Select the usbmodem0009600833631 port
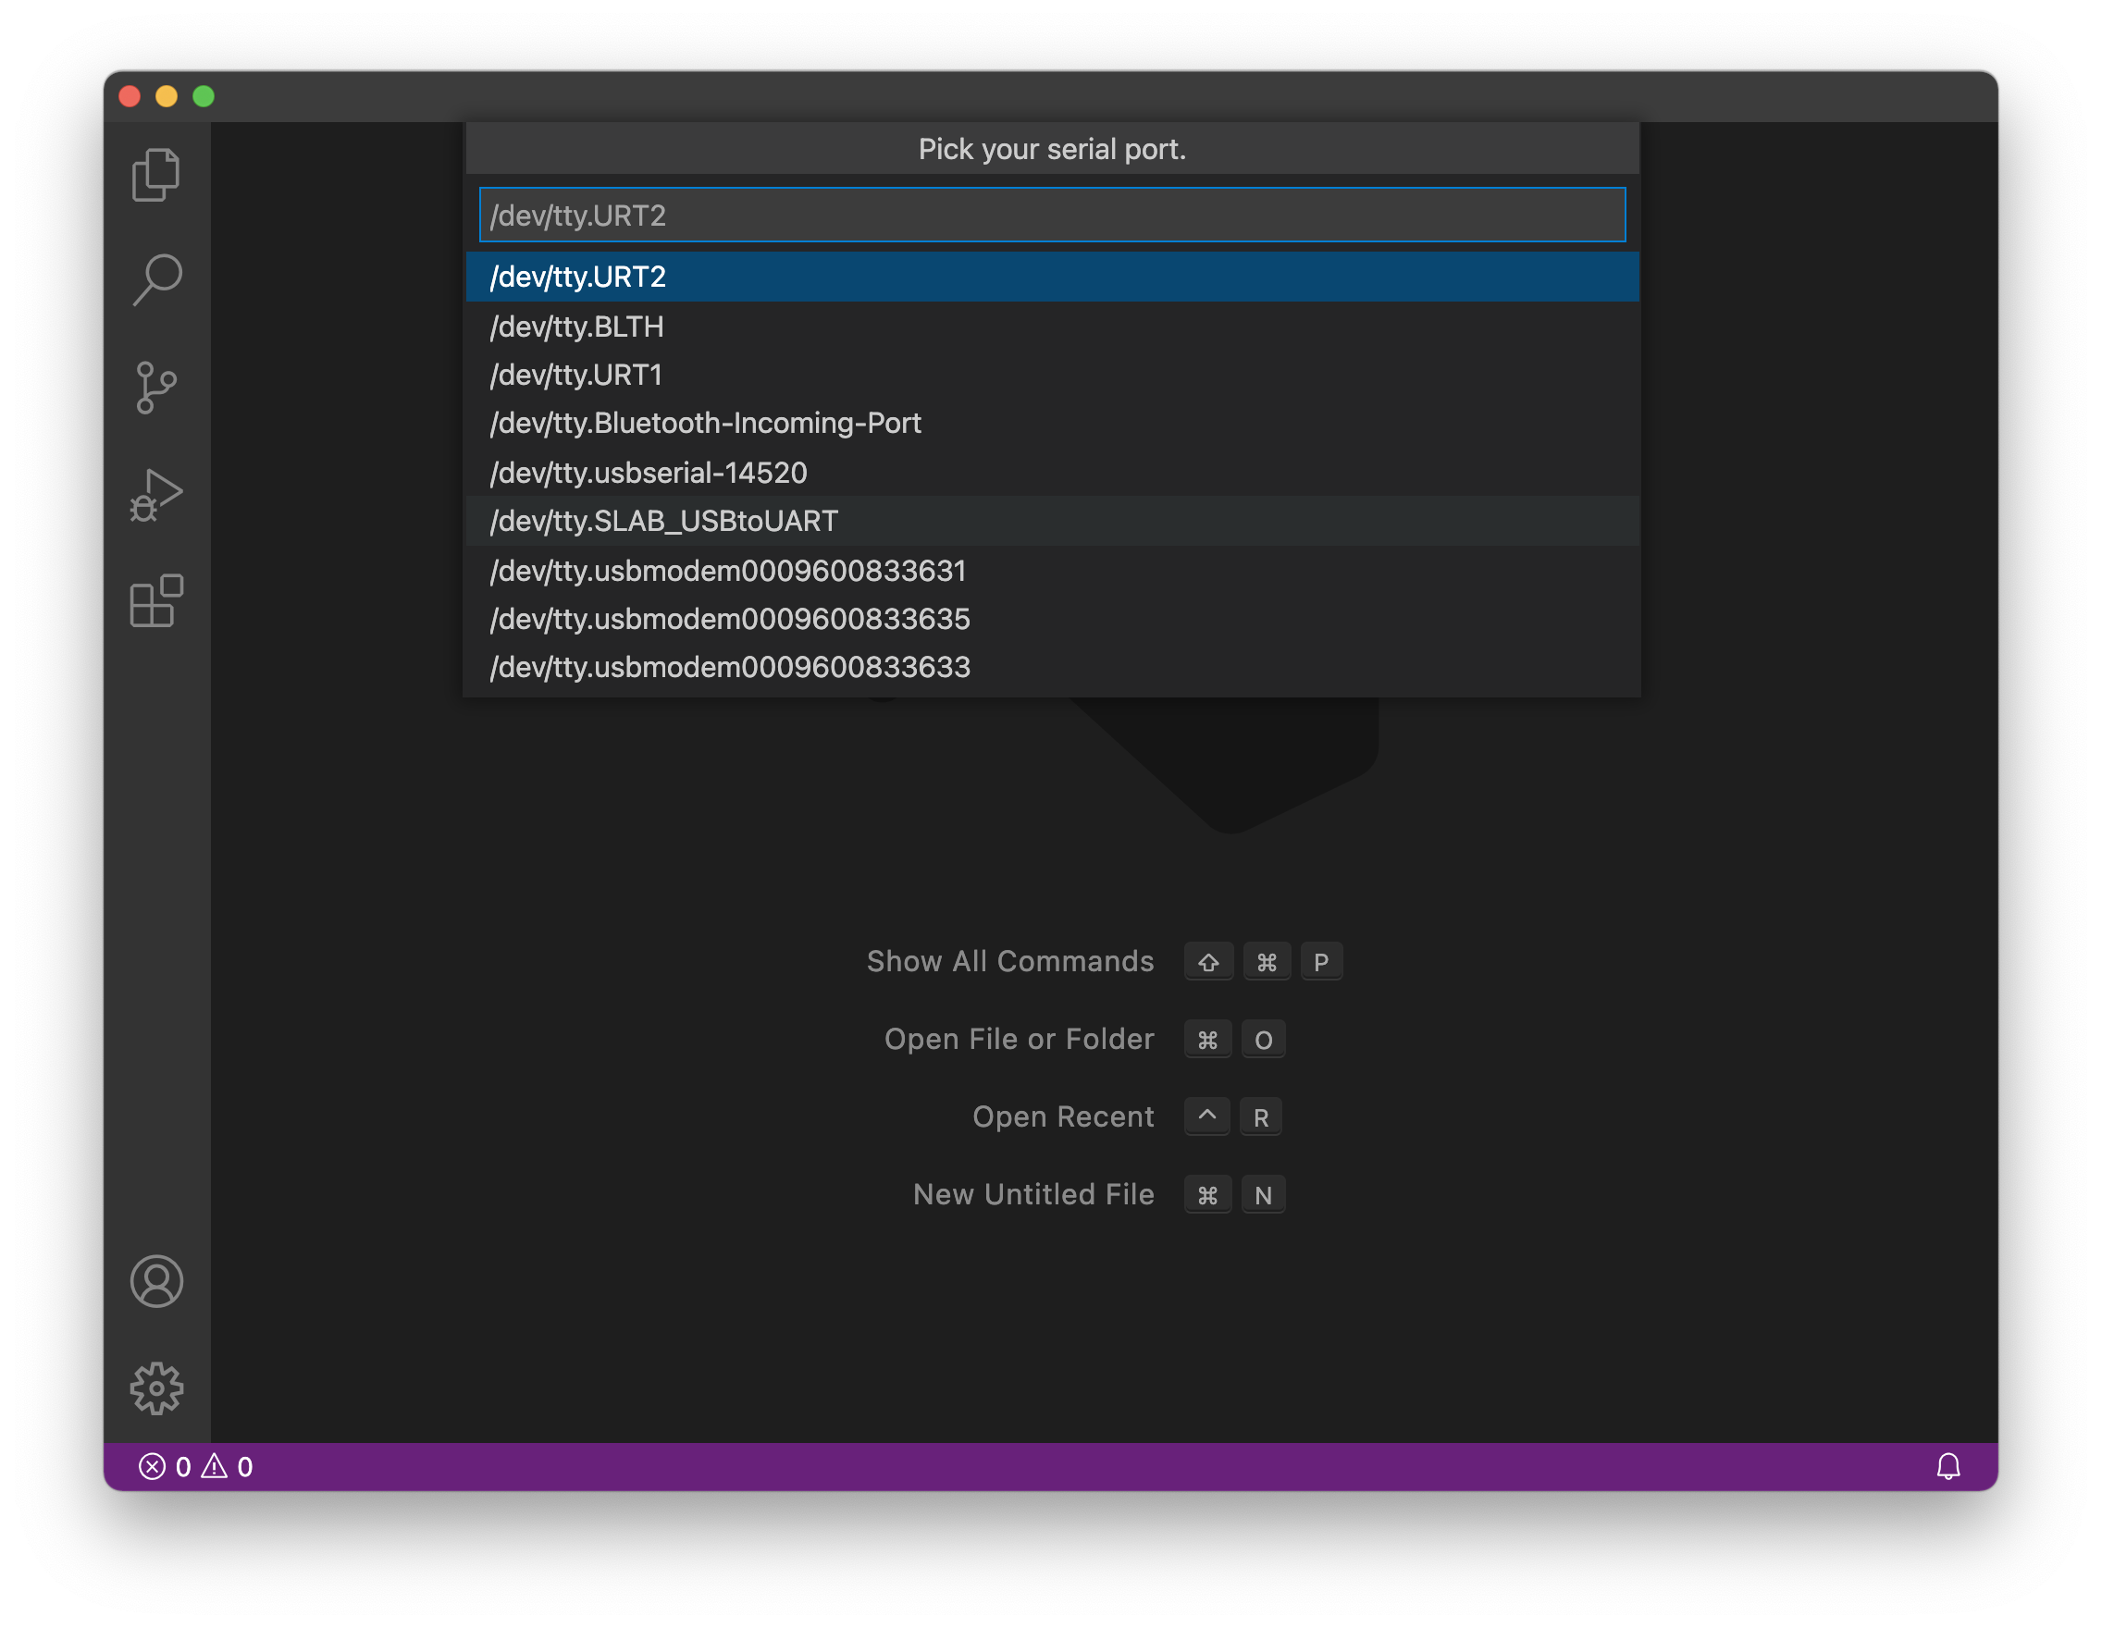The height and width of the screenshot is (1628, 2102). (726, 571)
